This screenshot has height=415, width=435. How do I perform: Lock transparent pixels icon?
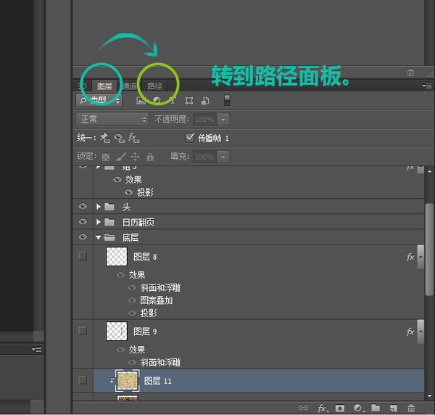106,157
